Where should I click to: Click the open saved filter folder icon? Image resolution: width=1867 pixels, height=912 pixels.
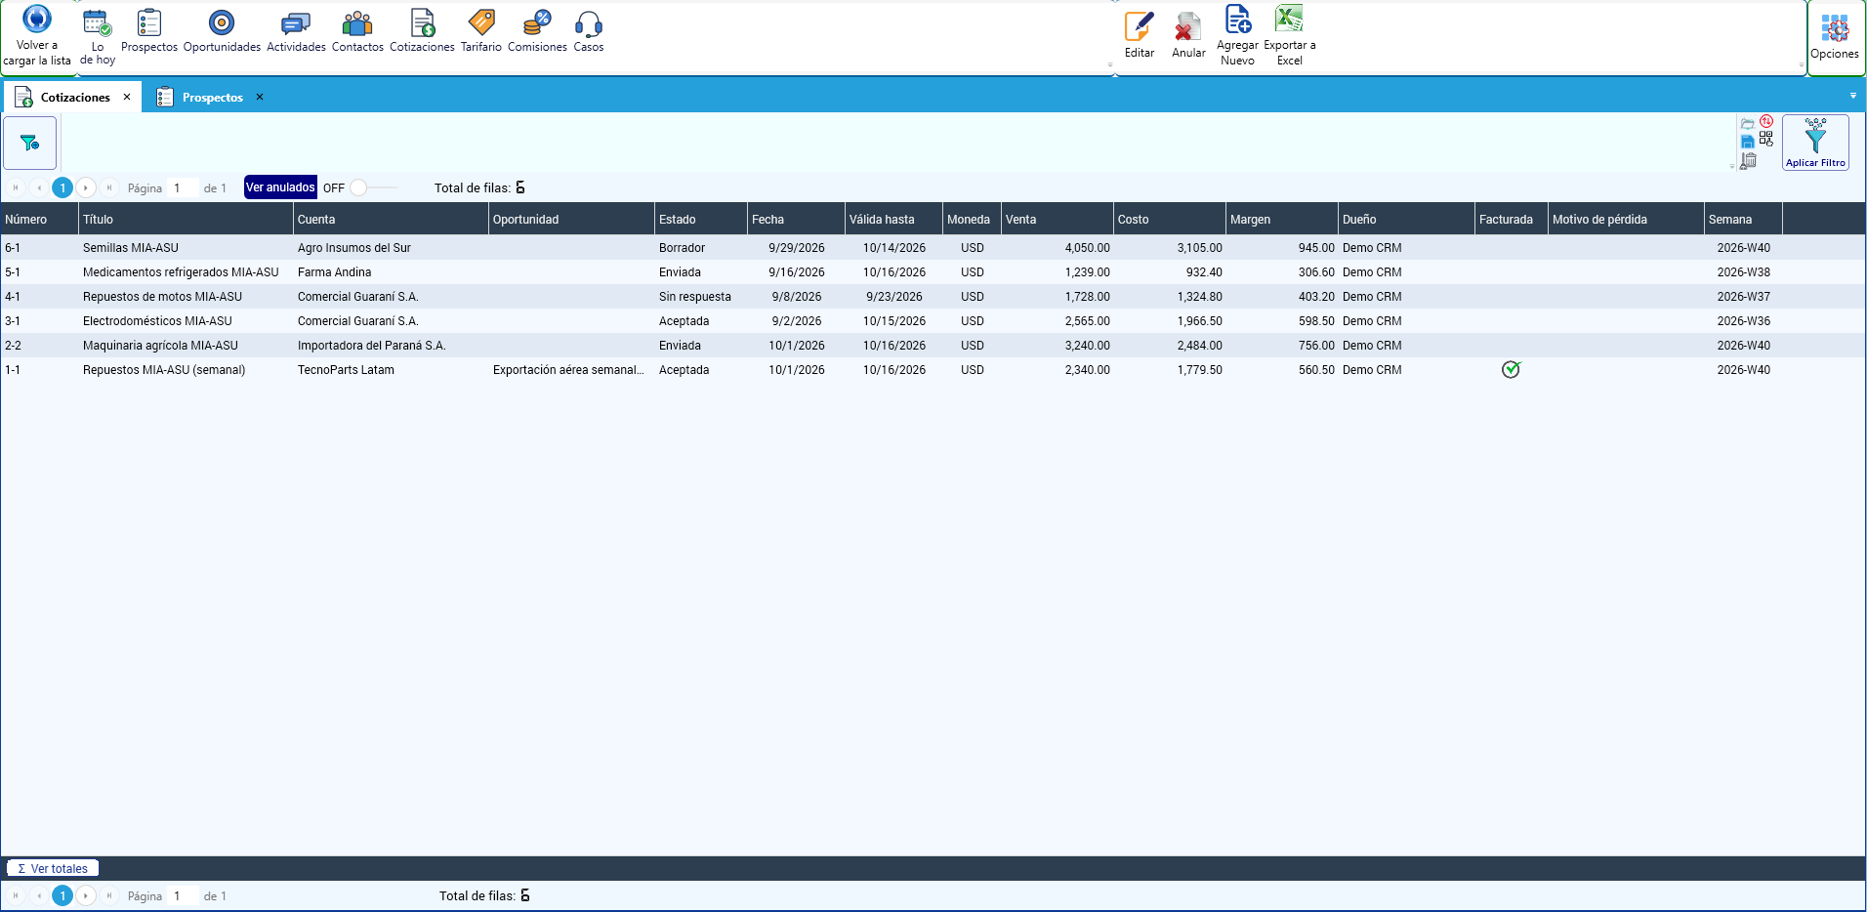(1748, 124)
